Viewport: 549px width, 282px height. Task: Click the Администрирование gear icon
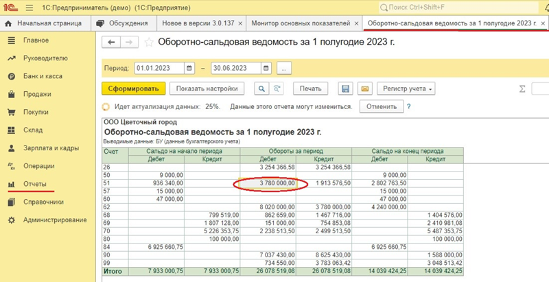coord(12,220)
